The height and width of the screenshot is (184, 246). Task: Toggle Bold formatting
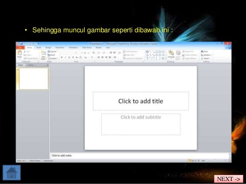coord(62,57)
